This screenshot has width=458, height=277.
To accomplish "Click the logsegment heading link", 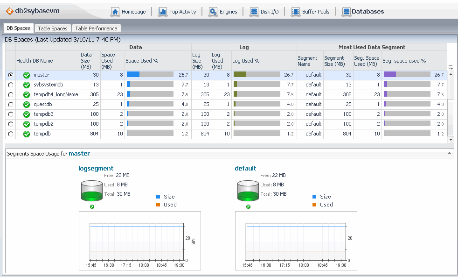I will coord(96,169).
